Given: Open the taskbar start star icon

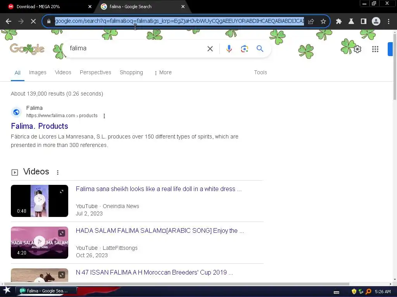Looking at the screenshot, I should tap(7, 290).
